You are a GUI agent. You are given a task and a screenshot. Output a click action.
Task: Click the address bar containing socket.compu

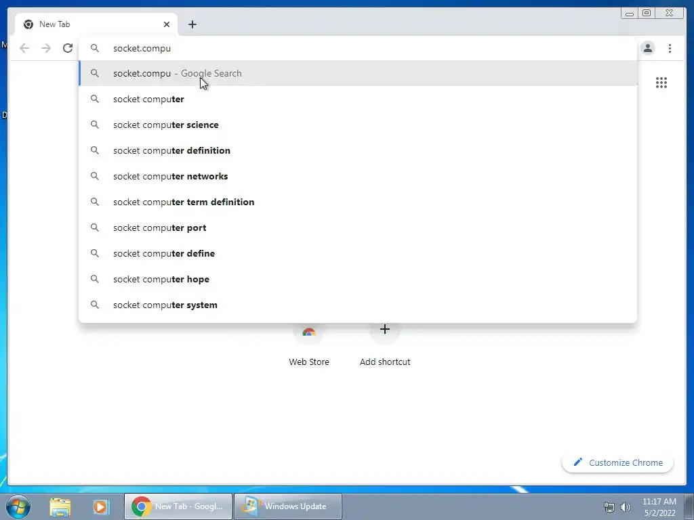click(358, 48)
